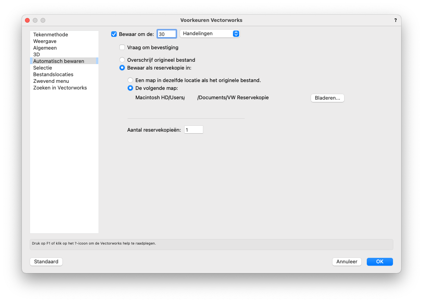Select 'De volgende map' radio button
The image size is (423, 302).
coord(130,88)
